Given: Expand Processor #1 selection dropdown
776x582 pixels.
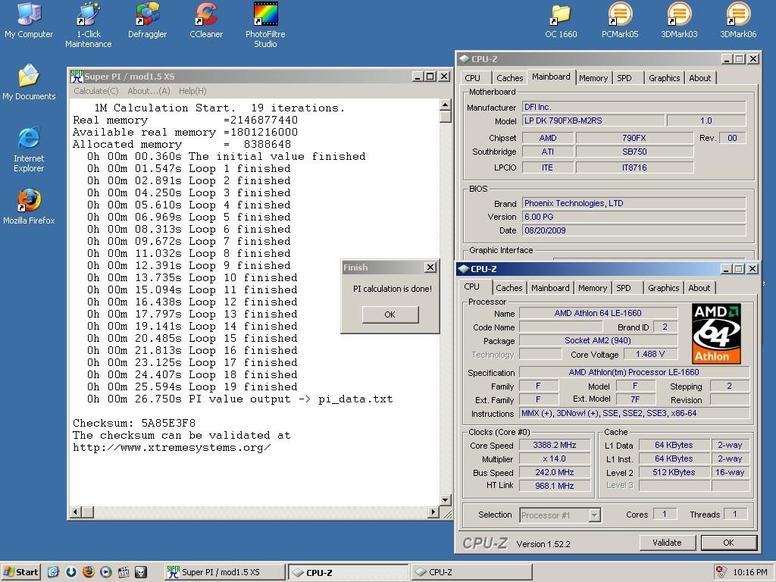Looking at the screenshot, I should (595, 515).
